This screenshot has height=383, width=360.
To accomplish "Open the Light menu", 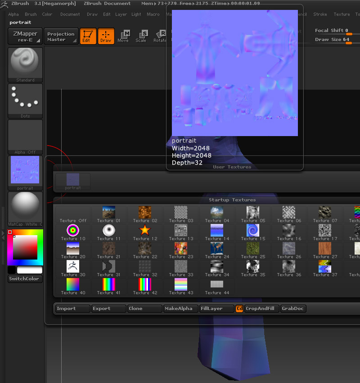I will [136, 14].
